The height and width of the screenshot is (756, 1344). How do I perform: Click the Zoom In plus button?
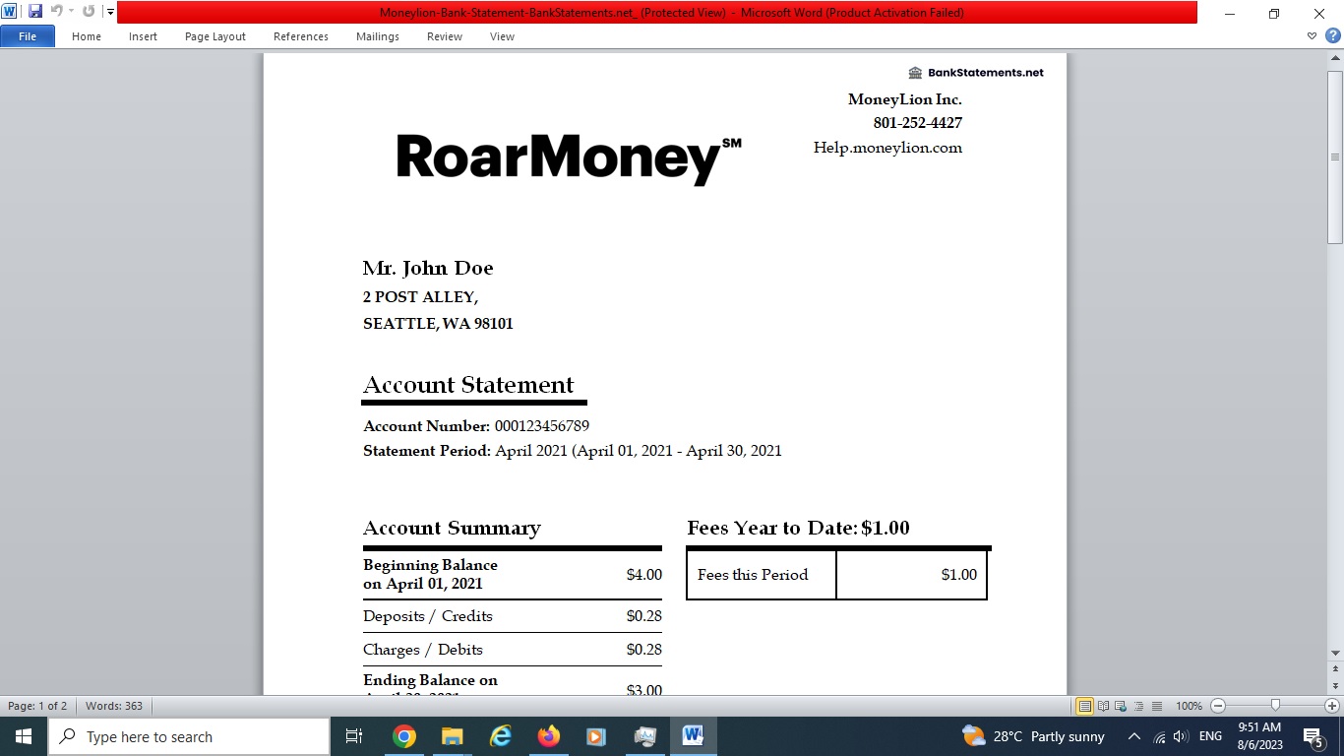(1332, 706)
